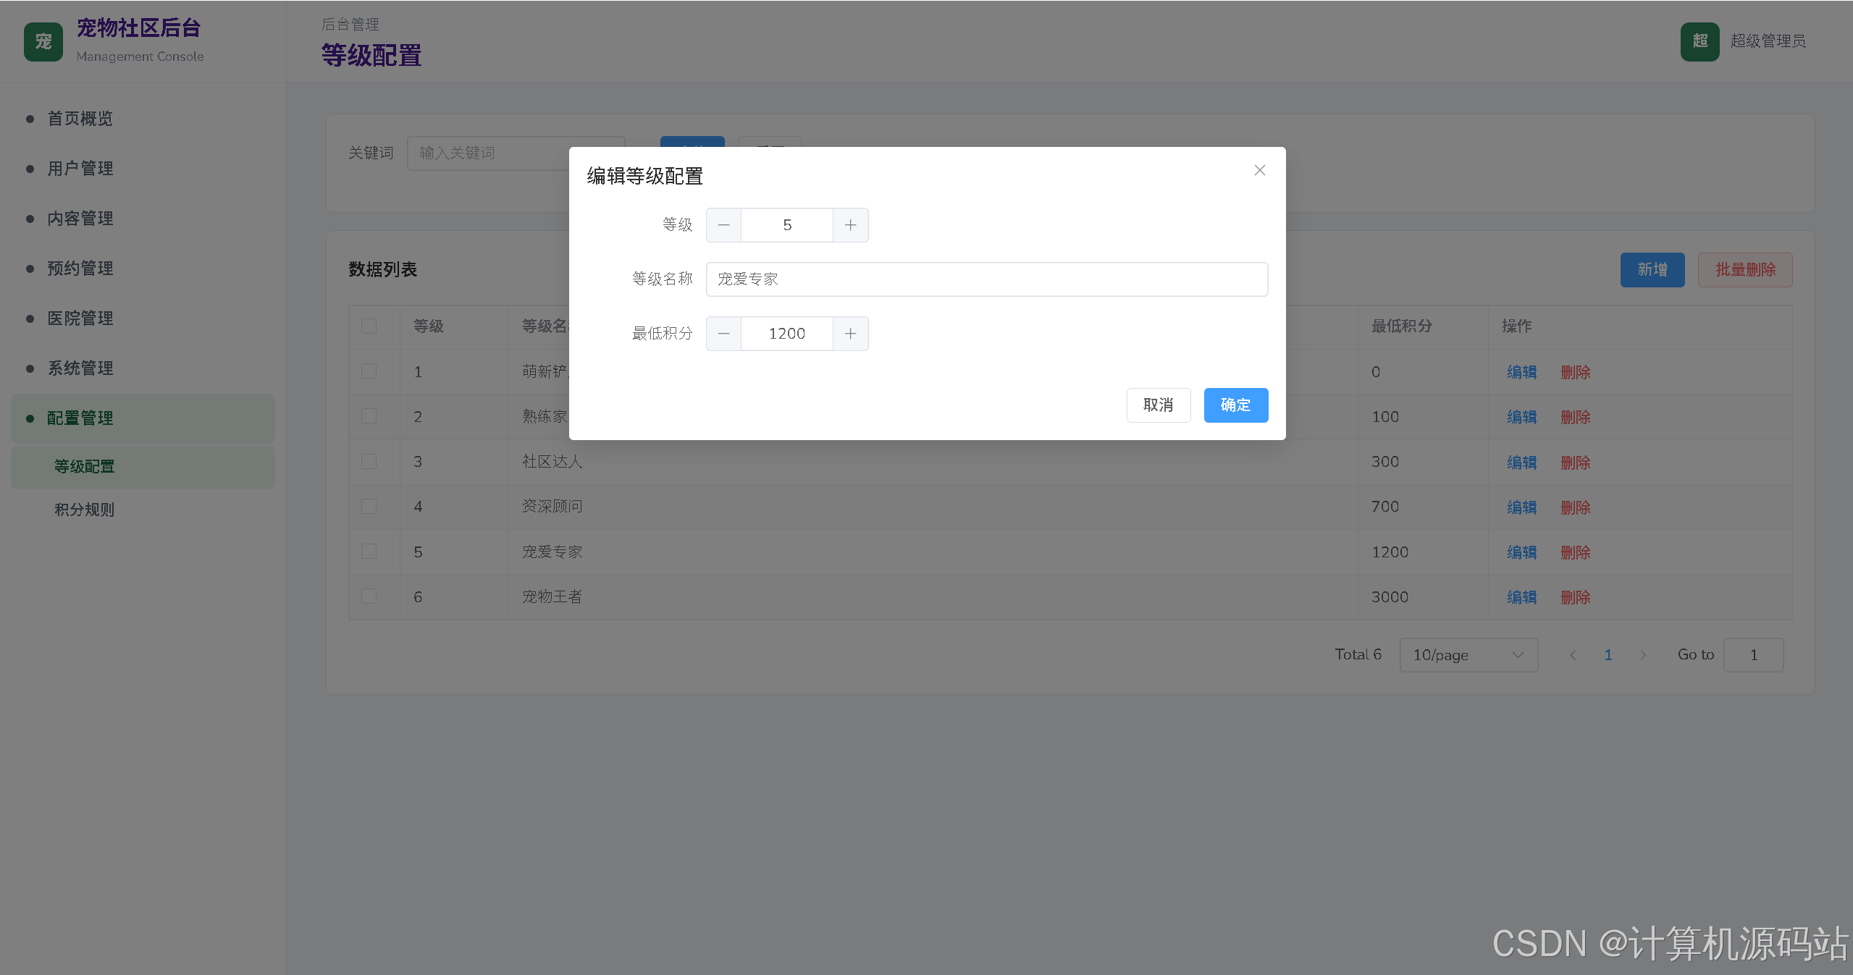Click 编辑 for 社区达人 row

tap(1521, 463)
